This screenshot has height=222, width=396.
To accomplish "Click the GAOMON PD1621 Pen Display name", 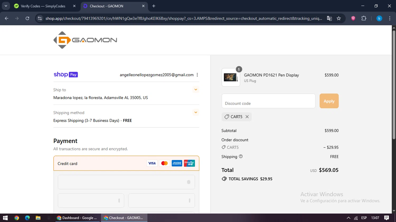I will (271, 75).
